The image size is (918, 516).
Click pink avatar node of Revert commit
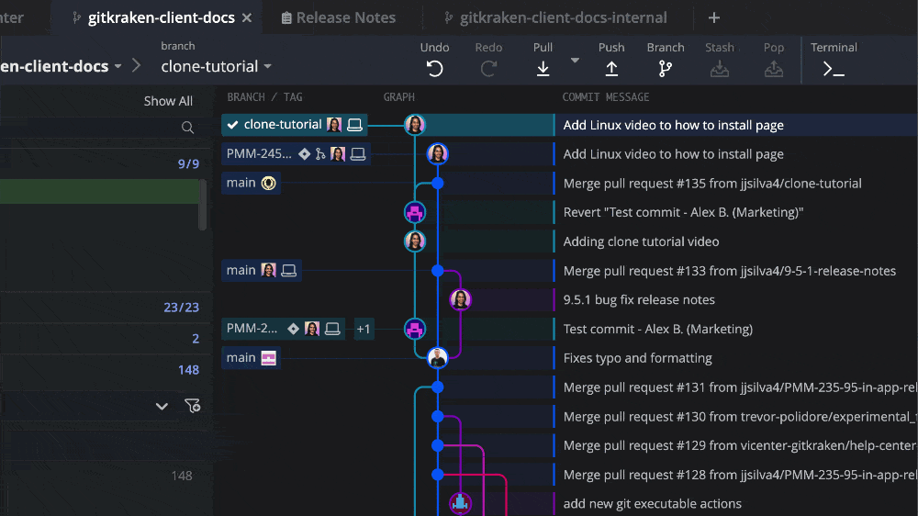(415, 212)
